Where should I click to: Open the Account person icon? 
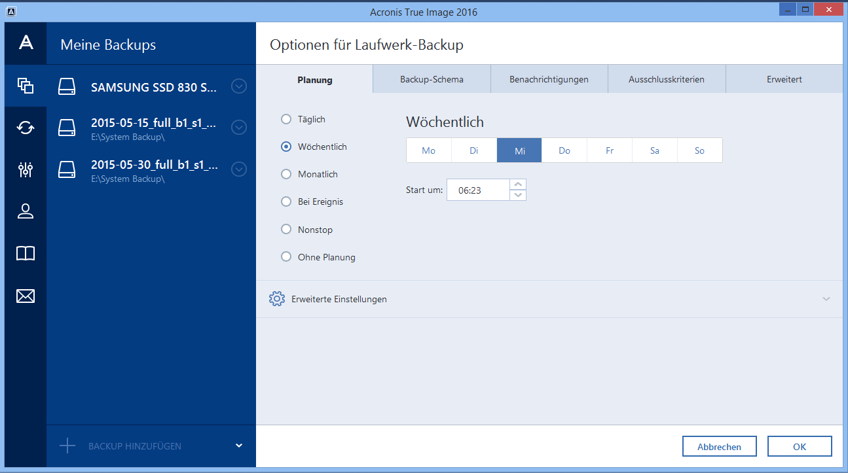pyautogui.click(x=26, y=211)
